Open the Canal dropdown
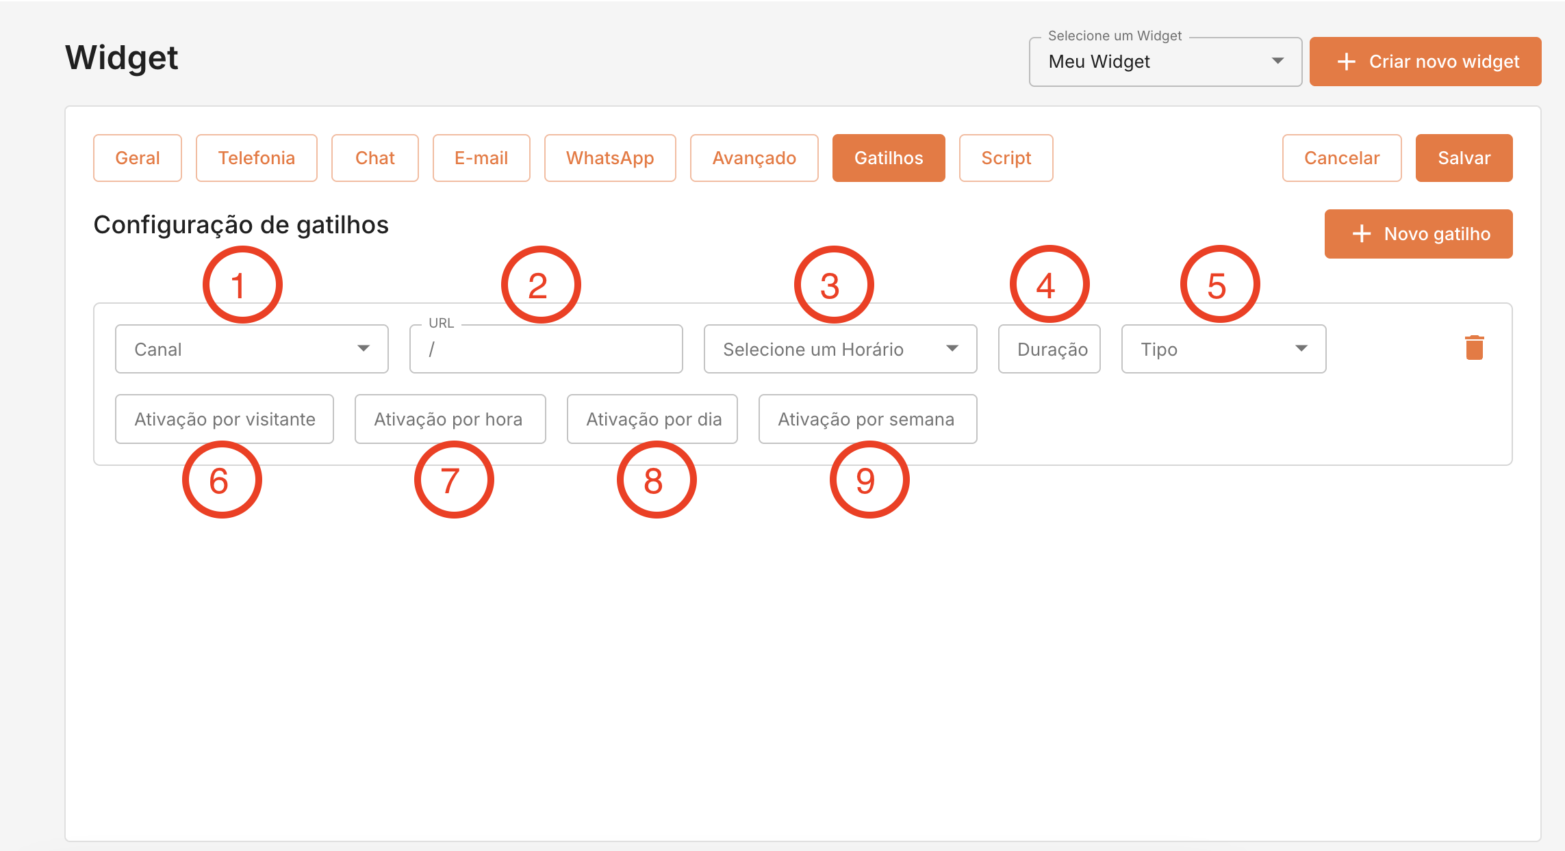1565x851 pixels. point(251,349)
